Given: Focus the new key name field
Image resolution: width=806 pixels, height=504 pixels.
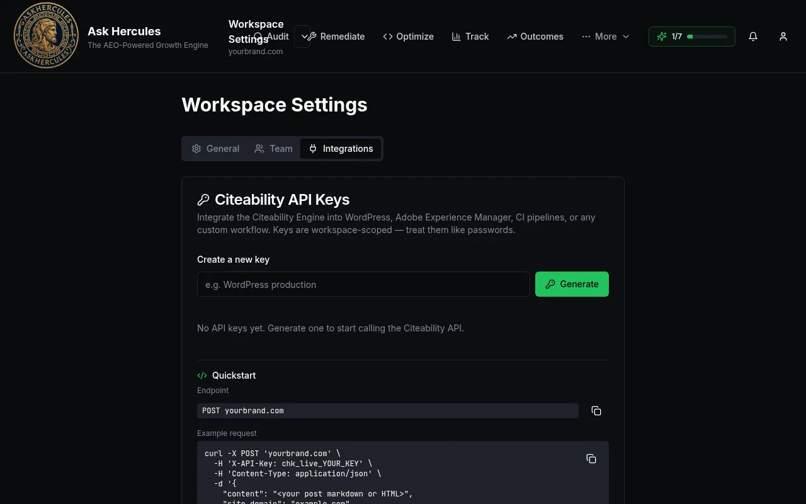Looking at the screenshot, I should coord(363,284).
